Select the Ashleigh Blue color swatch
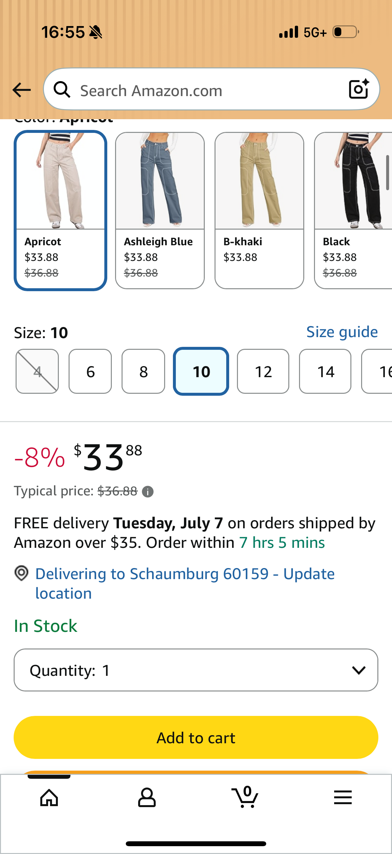 160,210
